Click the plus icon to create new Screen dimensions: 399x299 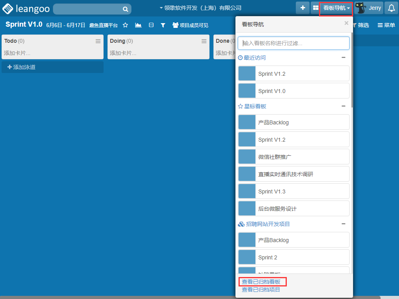point(302,8)
